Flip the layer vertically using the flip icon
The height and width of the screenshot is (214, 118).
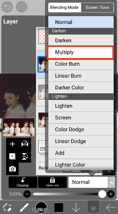click(25, 156)
